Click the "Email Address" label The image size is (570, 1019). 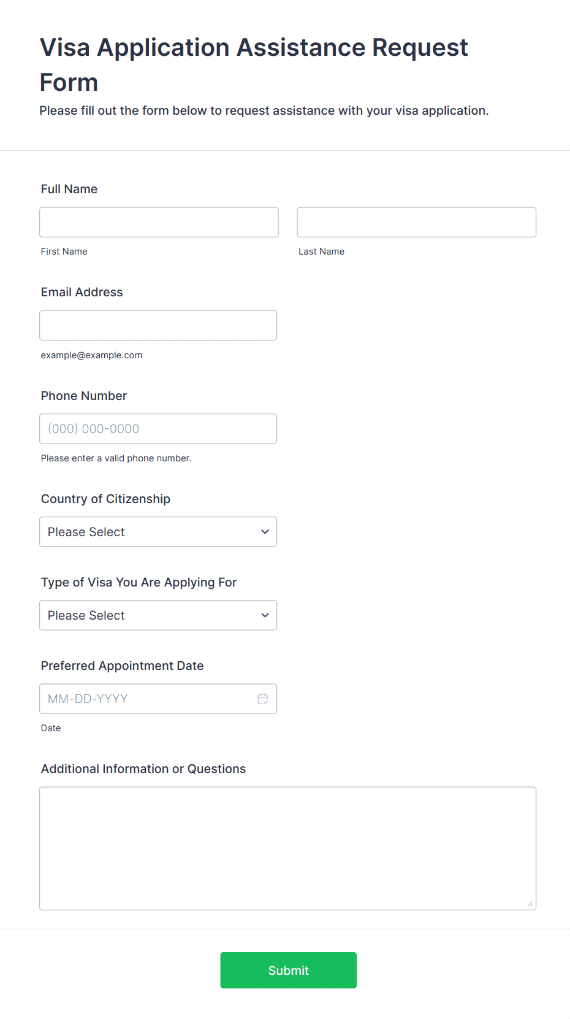tap(82, 292)
